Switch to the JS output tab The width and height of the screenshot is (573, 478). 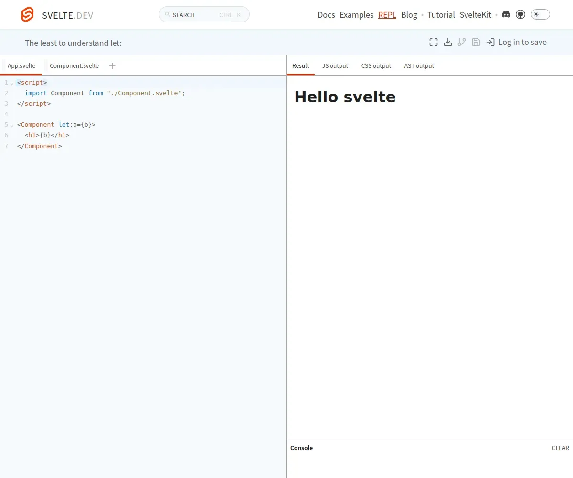(335, 66)
